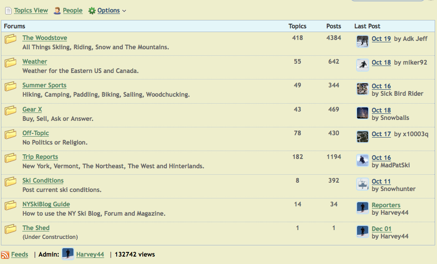The image size is (437, 264).
Task: Click the Trip Reports folder icon
Action: [11, 158]
